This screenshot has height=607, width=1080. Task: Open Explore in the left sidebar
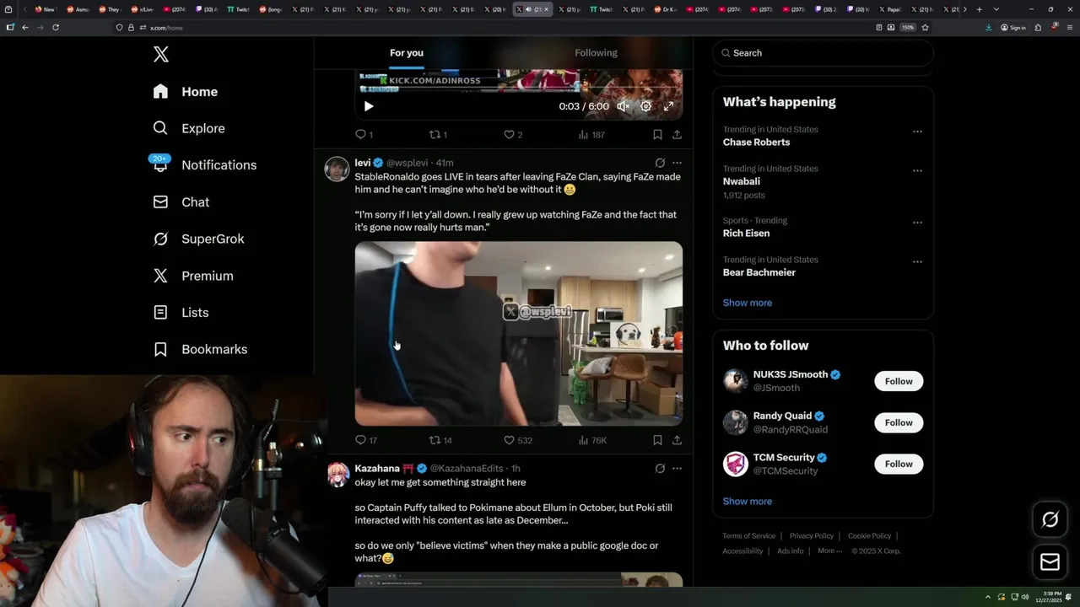[188, 128]
